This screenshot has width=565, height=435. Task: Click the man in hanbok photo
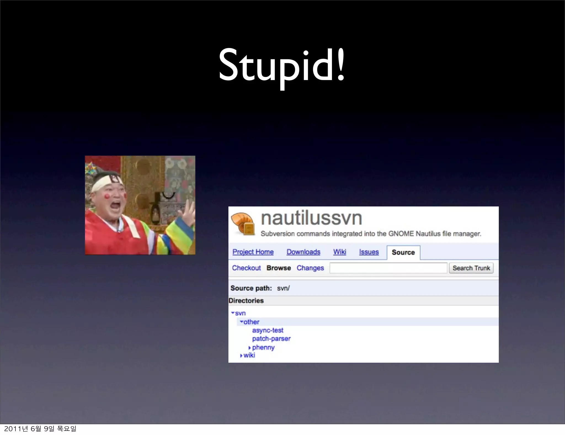tap(140, 205)
